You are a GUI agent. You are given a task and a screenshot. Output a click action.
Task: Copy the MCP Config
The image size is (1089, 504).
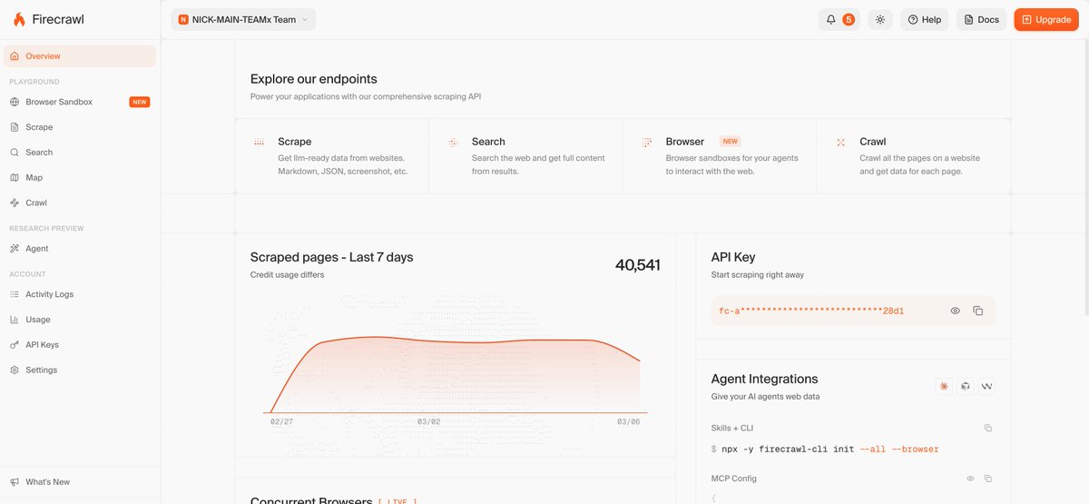coord(988,479)
